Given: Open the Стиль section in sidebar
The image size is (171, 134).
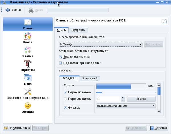Looking at the screenshot, I should click(28, 24).
